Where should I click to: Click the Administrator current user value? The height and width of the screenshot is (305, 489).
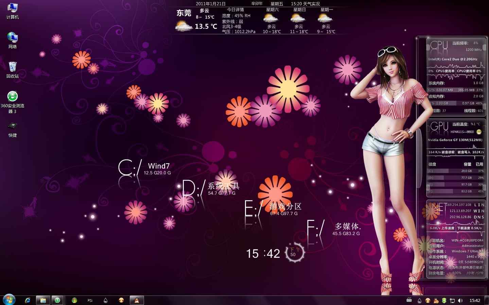tap(472, 246)
